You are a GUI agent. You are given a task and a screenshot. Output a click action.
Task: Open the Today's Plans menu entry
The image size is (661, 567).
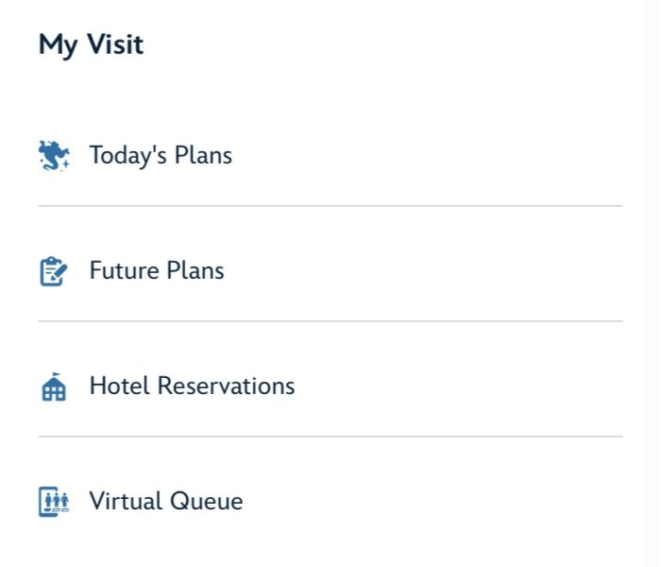161,155
